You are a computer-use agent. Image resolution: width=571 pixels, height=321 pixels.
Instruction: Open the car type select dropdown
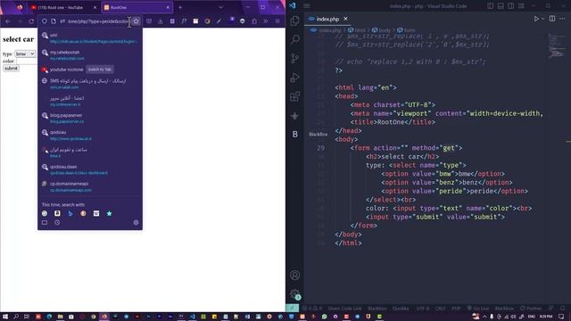tap(25, 53)
